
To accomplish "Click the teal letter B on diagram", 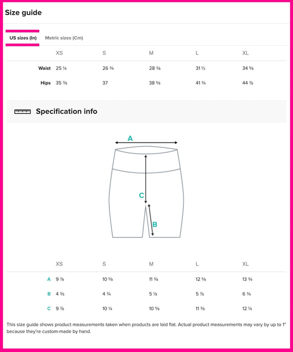I will click(155, 224).
